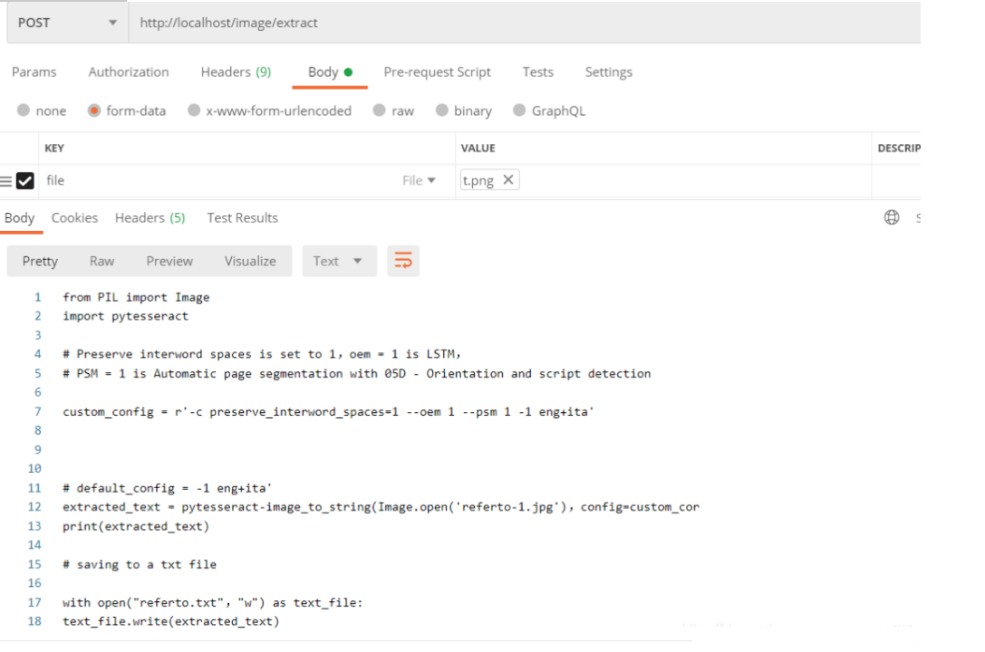Switch to the Params tab

pyautogui.click(x=34, y=72)
